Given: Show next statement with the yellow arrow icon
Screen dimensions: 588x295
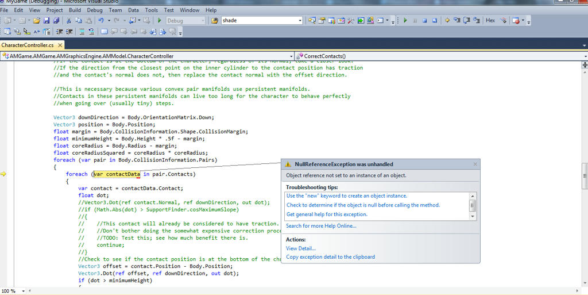Looking at the screenshot, I should [x=447, y=21].
